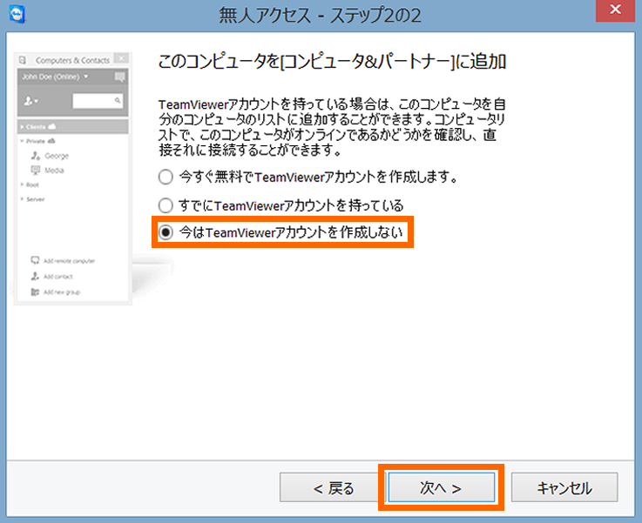The image size is (642, 523).
Task: Click the Computers & Contacts preview image
Action: [73, 178]
